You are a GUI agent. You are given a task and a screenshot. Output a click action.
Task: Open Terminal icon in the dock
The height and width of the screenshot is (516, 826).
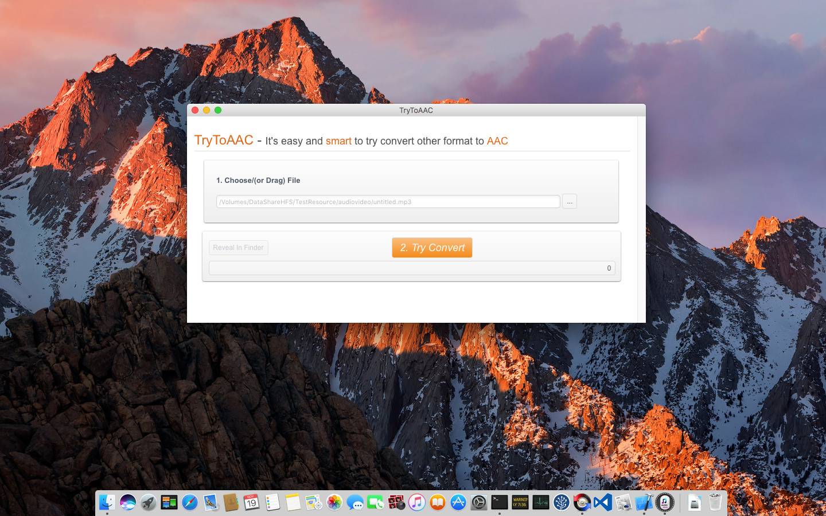pyautogui.click(x=499, y=503)
